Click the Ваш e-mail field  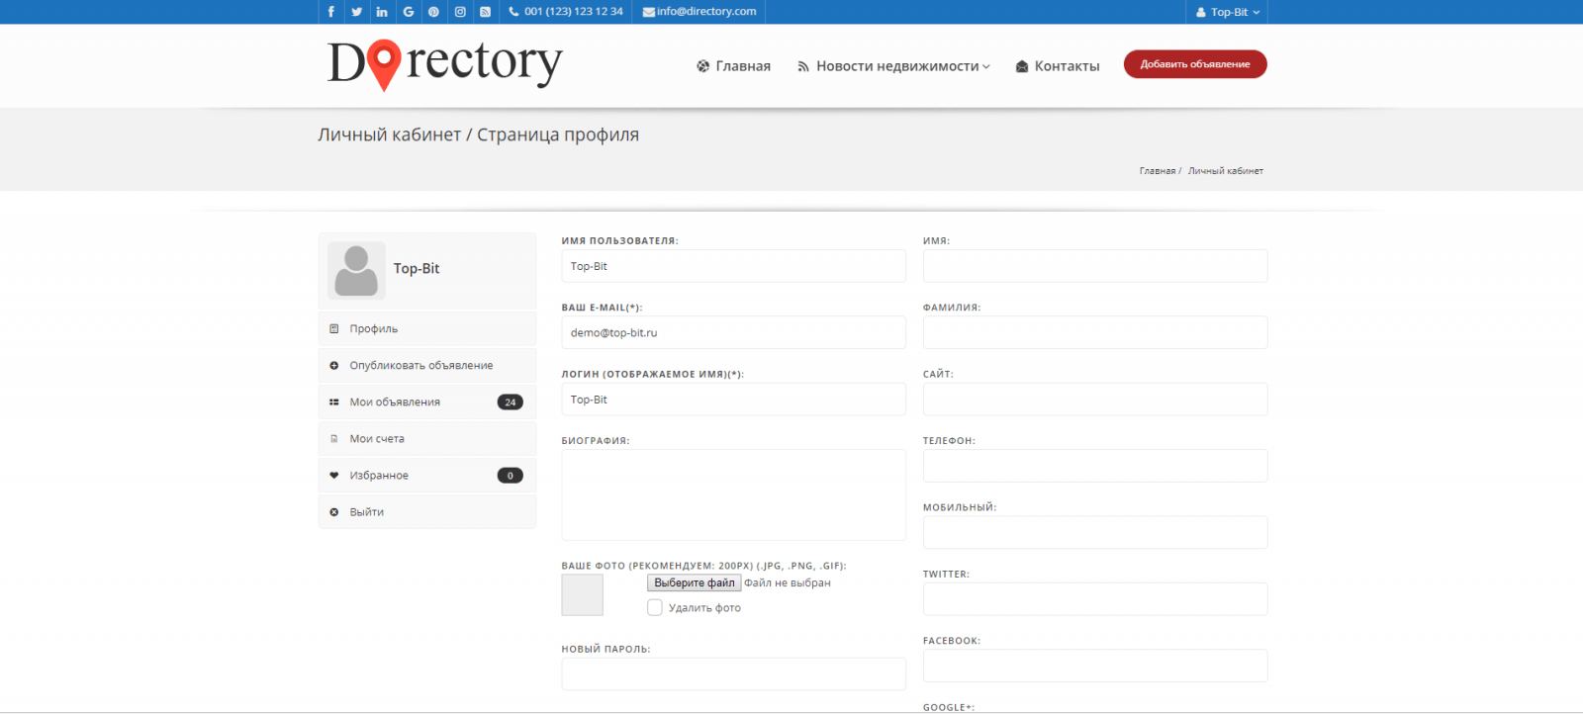(733, 332)
